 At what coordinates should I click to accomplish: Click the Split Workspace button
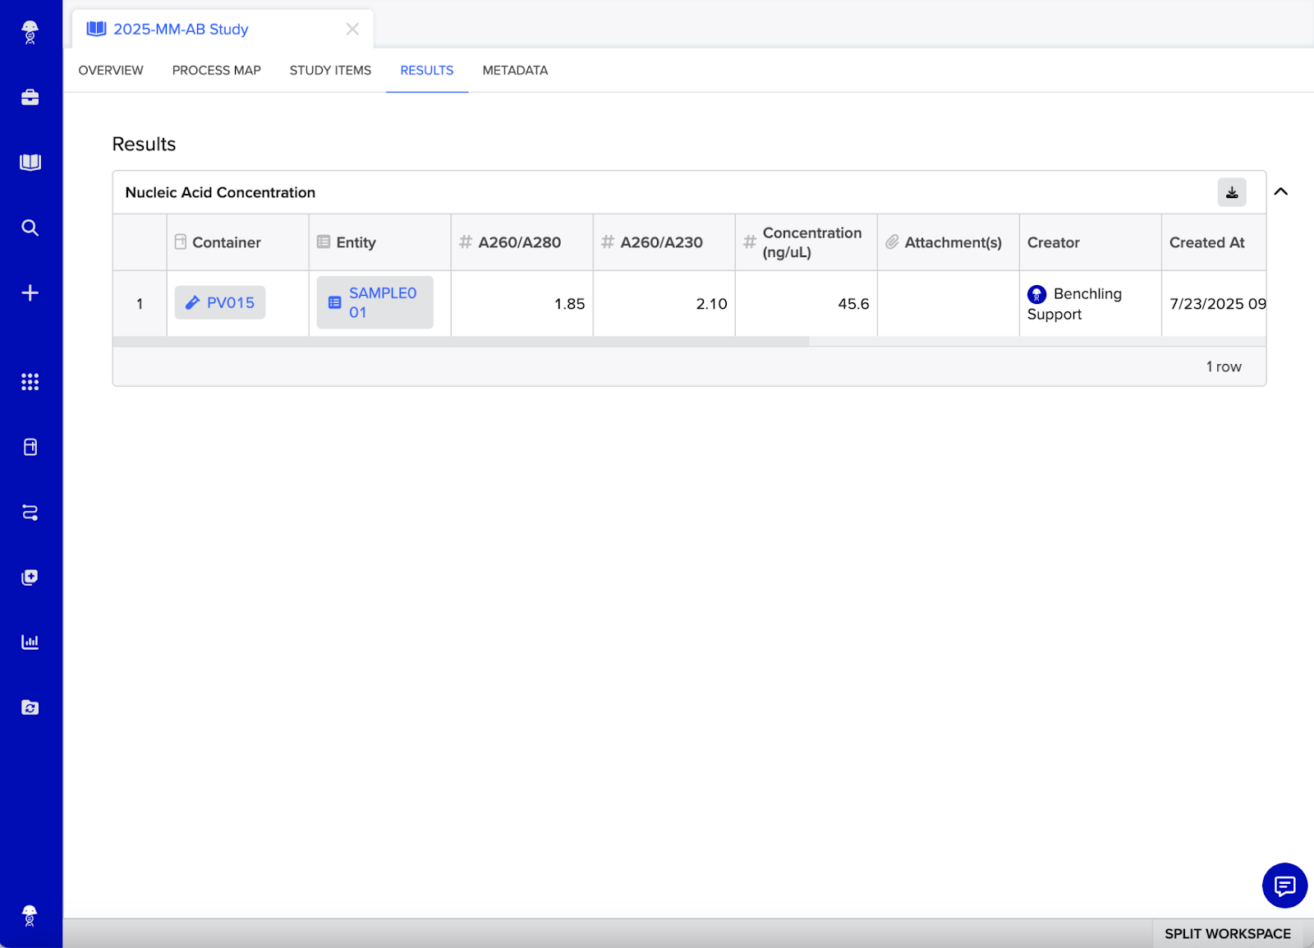pyautogui.click(x=1227, y=934)
